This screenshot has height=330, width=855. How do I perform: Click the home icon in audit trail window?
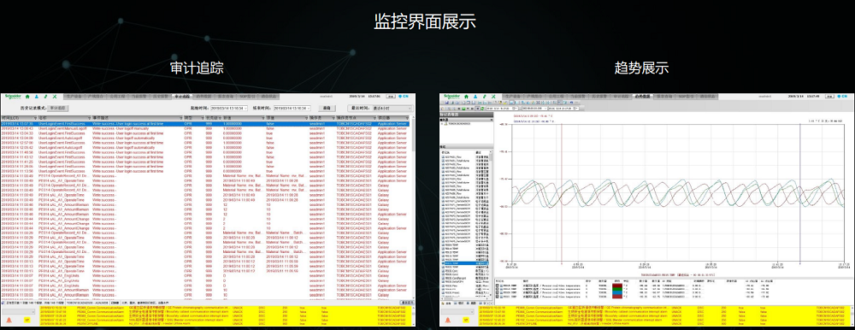[x=27, y=97]
